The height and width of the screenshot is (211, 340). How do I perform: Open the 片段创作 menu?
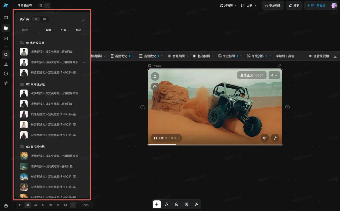tap(259, 56)
